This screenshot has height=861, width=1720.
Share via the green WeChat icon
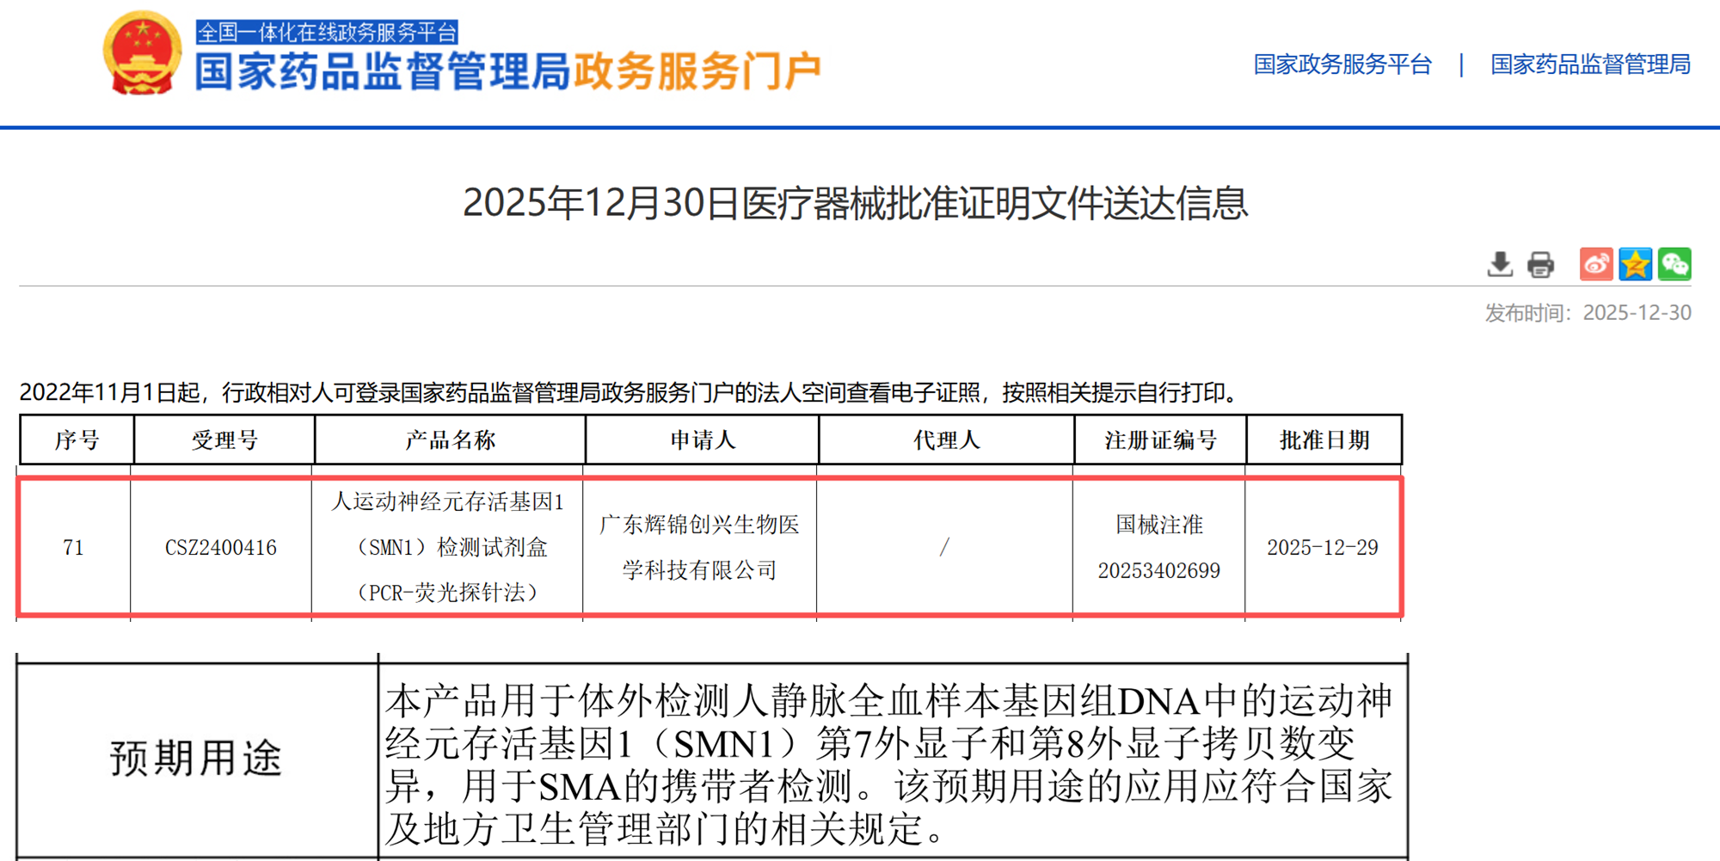click(x=1674, y=264)
